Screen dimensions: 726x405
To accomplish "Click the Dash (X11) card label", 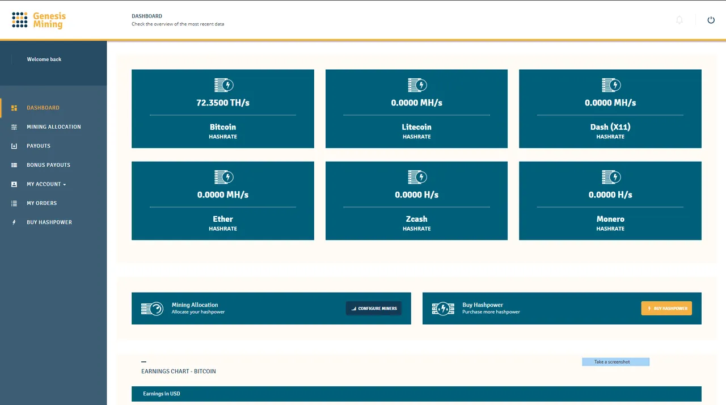I will point(610,127).
